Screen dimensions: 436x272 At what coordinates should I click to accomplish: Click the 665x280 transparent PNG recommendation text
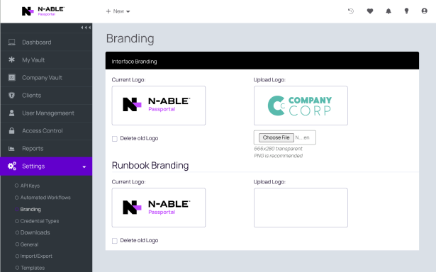coord(279,152)
